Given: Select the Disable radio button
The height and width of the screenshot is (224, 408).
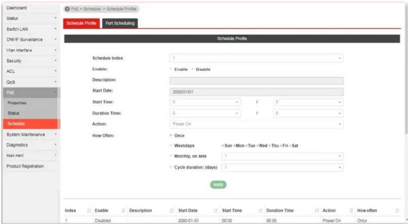Looking at the screenshot, I should tap(193, 69).
